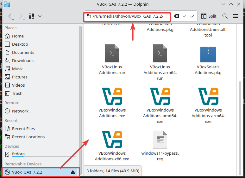Clear the location bar text
This screenshot has height=178, width=245.
point(177,16)
